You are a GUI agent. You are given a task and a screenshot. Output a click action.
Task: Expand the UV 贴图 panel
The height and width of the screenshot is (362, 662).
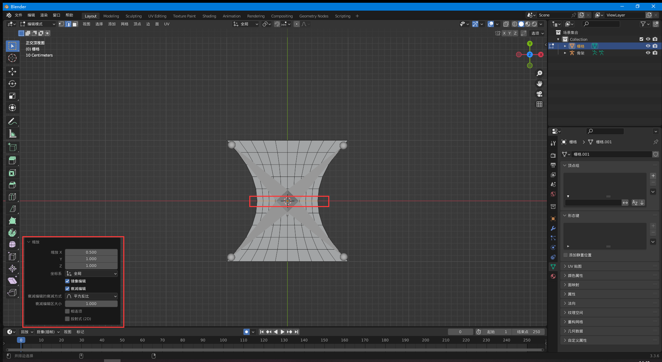574,266
